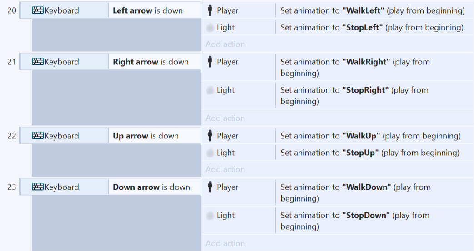Image resolution: width=474 pixels, height=251 pixels.
Task: Select the Set animation to WalkDown action
Action: coord(374,193)
